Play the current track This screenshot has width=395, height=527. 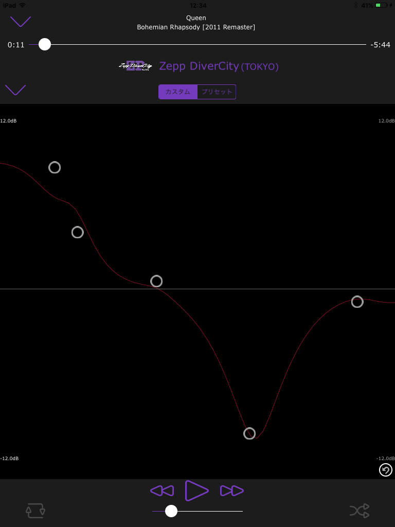coord(197,490)
